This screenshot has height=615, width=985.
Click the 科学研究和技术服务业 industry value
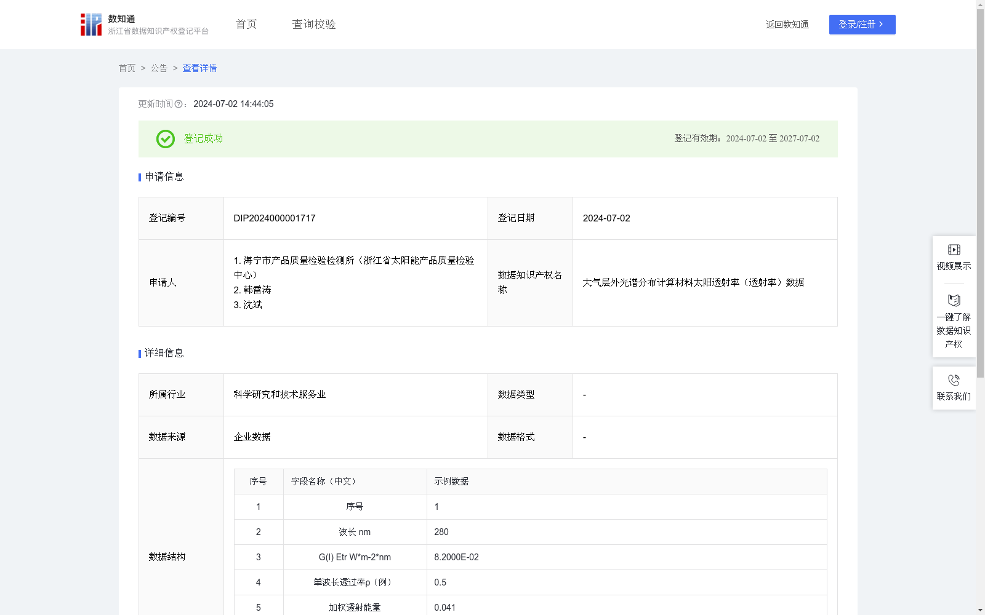coord(279,394)
